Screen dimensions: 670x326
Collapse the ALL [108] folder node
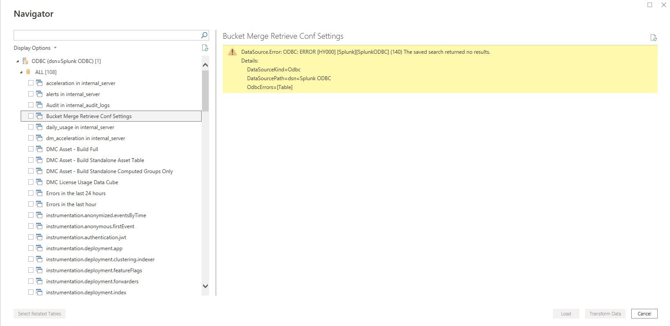pyautogui.click(x=21, y=72)
